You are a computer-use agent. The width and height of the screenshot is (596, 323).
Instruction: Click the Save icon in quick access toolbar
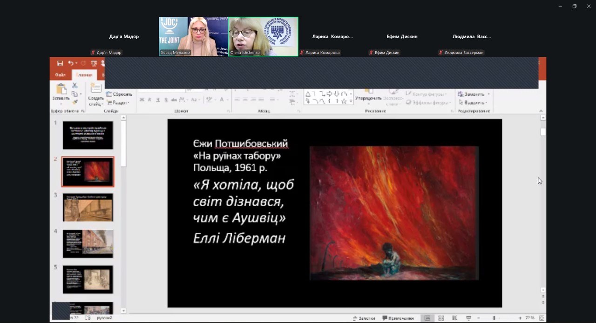[x=60, y=63]
